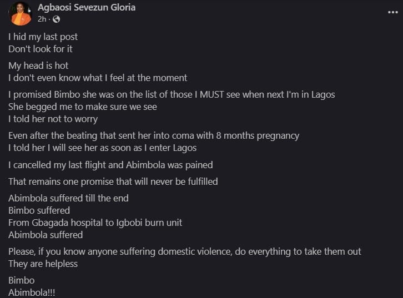Click the plea about domestic violence
Image resolution: width=403 pixels, height=298 pixels.
tap(185, 251)
